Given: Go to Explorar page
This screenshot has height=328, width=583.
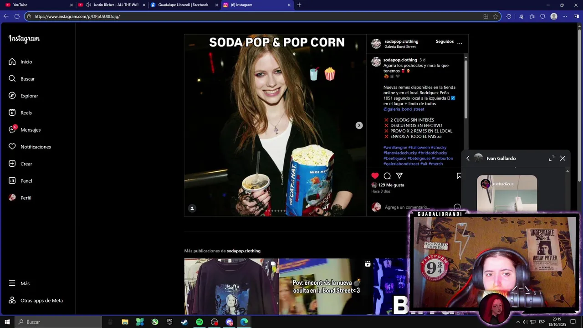Looking at the screenshot, I should 23,96.
